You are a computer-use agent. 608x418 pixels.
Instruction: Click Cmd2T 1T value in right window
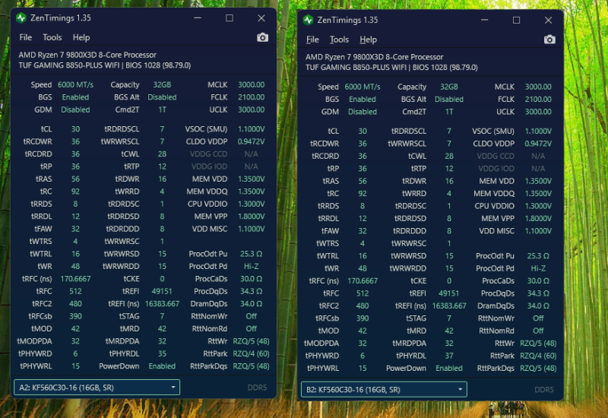pyautogui.click(x=449, y=112)
